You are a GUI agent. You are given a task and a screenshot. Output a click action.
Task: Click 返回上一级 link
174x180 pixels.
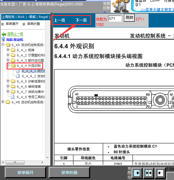tap(15, 34)
